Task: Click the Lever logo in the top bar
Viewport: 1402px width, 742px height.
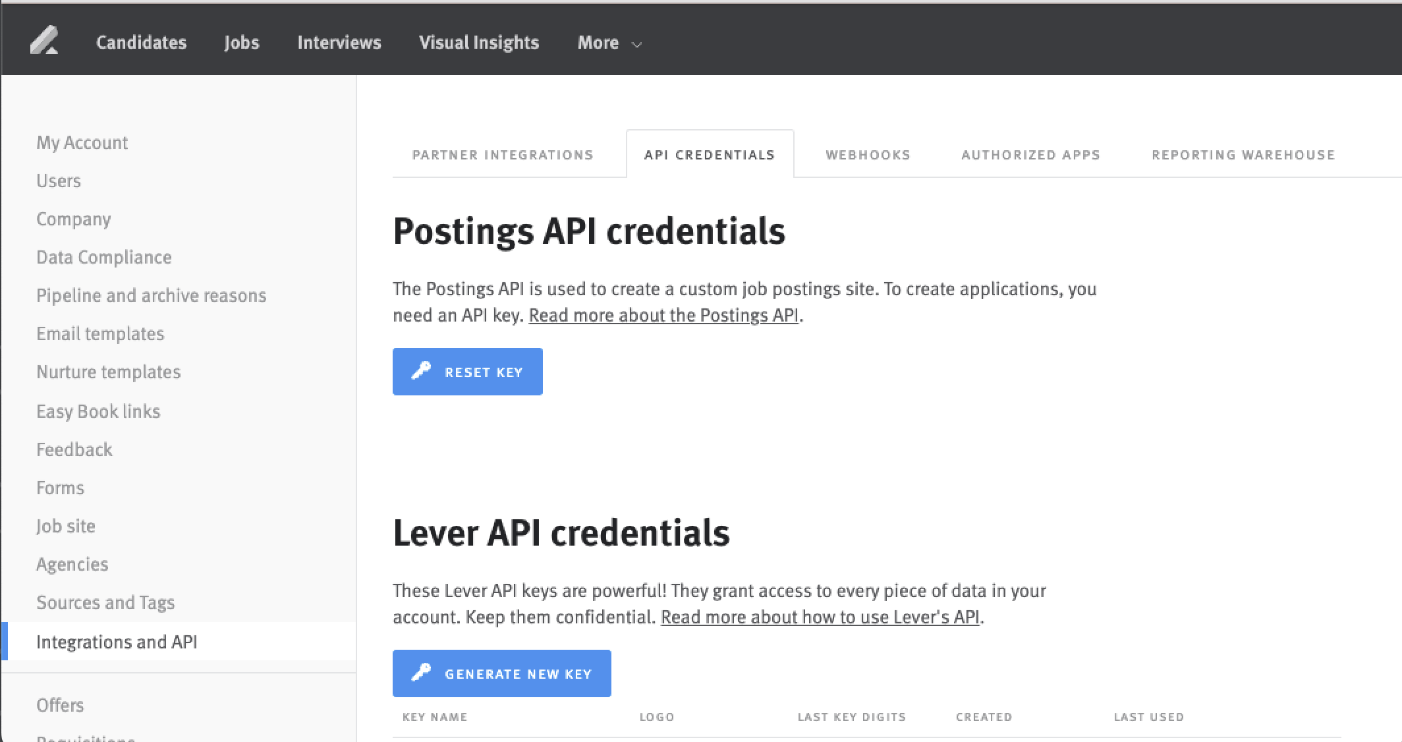Action: pos(44,41)
